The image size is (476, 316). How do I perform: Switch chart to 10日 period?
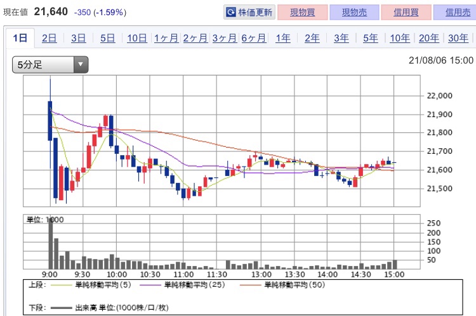(x=137, y=38)
